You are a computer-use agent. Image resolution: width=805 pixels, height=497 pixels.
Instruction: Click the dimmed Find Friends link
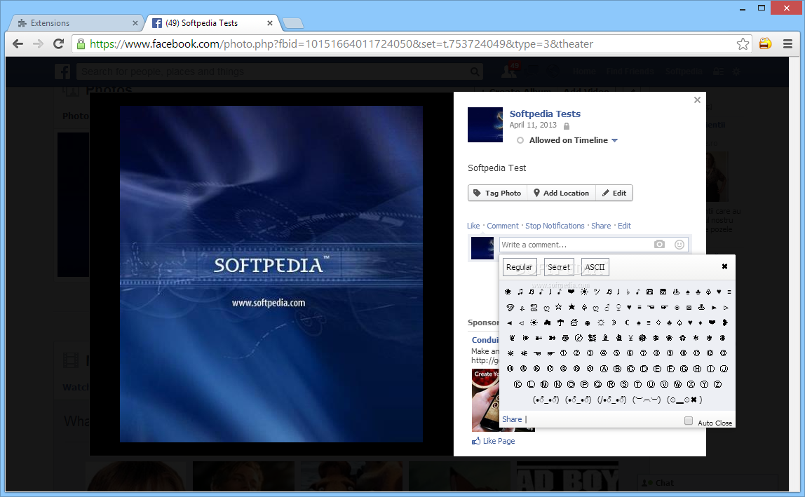point(630,72)
